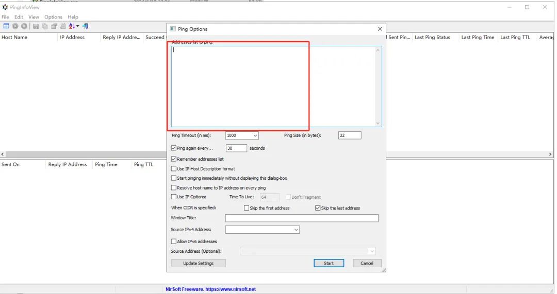
Task: Open Ping Options from the toolbar icon
Action: 6,26
